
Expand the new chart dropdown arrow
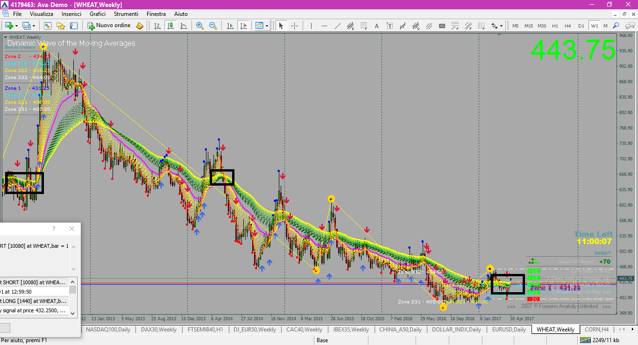17,26
